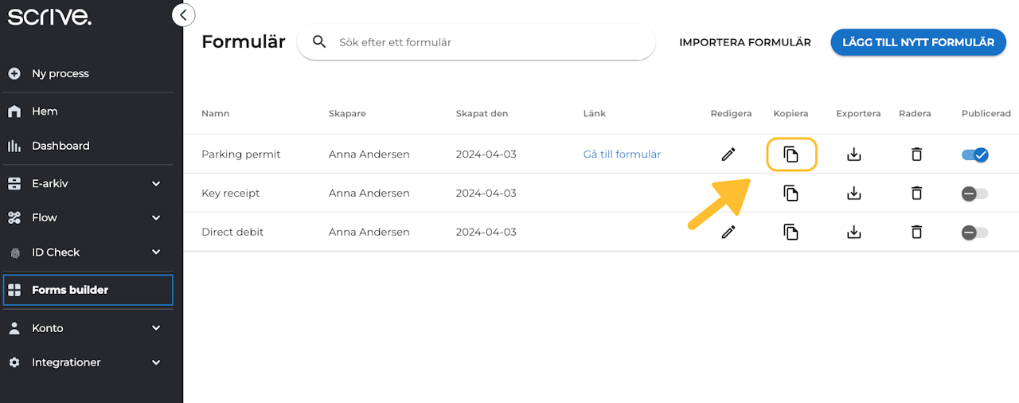Expand the Flow menu chevron
The image size is (1019, 403).
coord(156,217)
